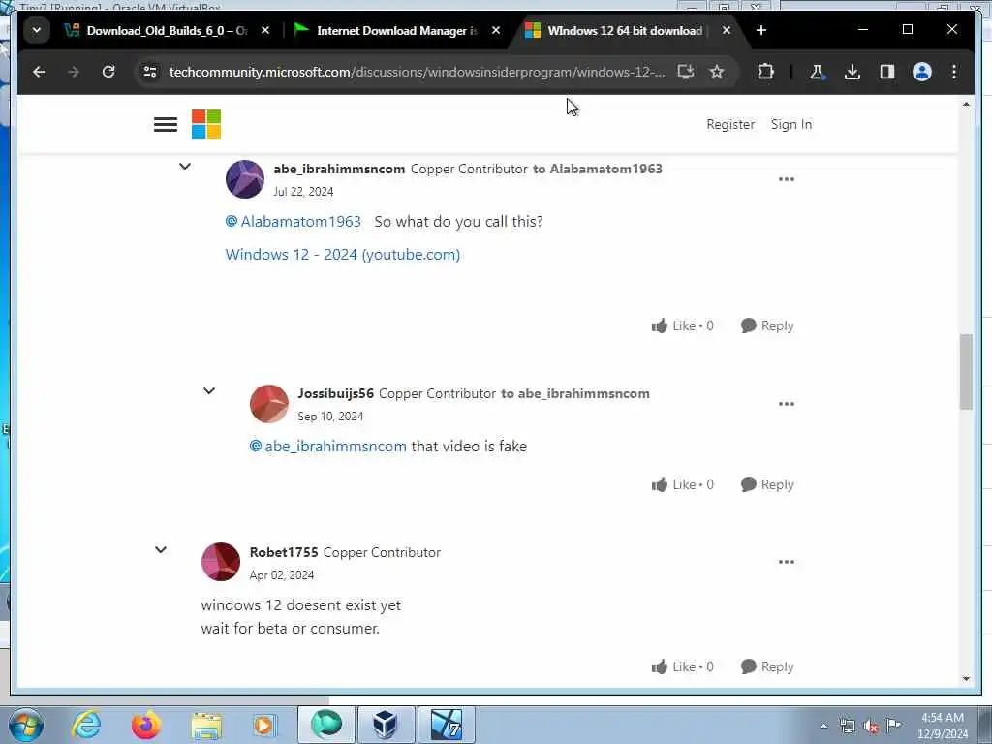Open Windows Explorer folder on taskbar
The height and width of the screenshot is (744, 992).
tap(206, 725)
